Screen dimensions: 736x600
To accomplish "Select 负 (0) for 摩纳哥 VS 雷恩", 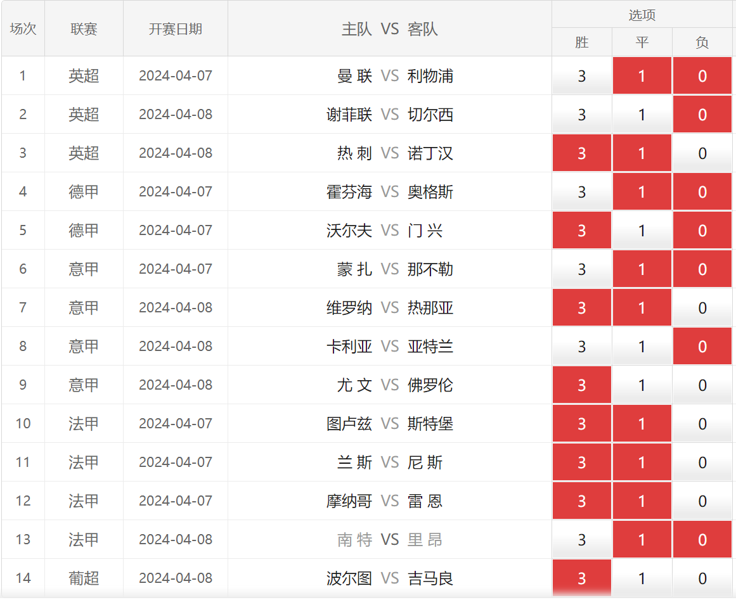I will (702, 501).
